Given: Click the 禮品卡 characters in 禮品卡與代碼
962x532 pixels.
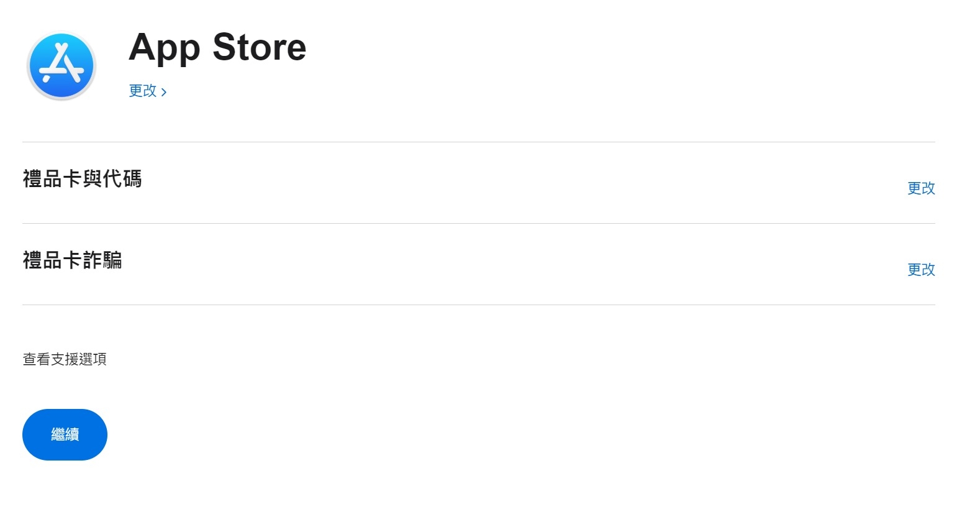Looking at the screenshot, I should pyautogui.click(x=52, y=179).
